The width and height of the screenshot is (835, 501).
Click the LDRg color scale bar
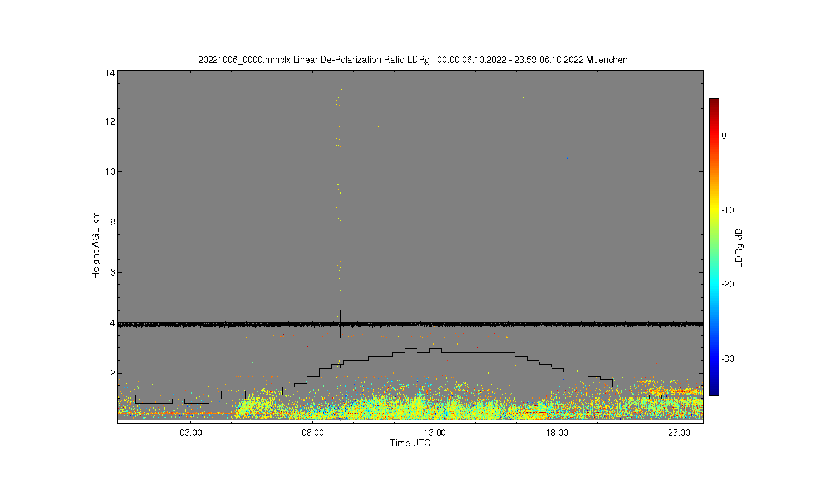pos(714,247)
